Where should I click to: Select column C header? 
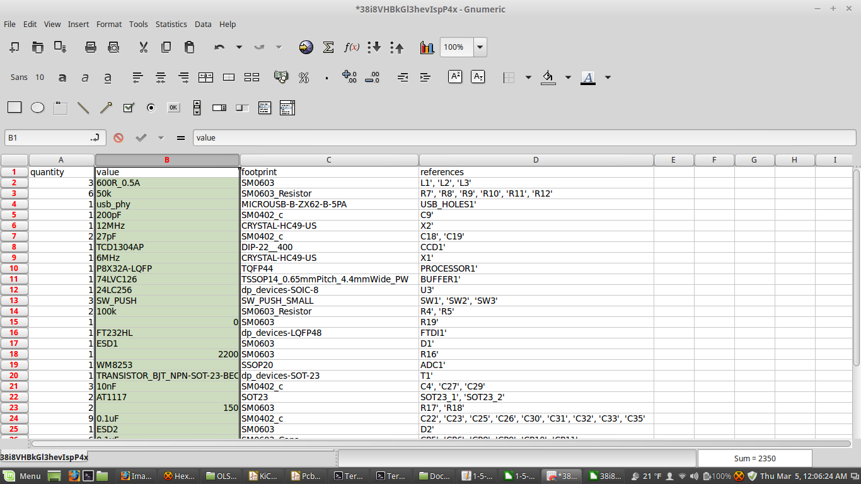pyautogui.click(x=329, y=160)
